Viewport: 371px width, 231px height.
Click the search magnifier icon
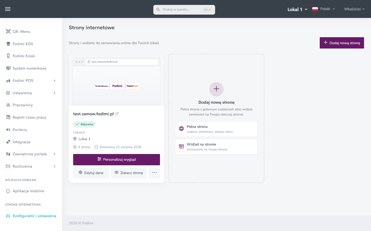pyautogui.click(x=158, y=9)
